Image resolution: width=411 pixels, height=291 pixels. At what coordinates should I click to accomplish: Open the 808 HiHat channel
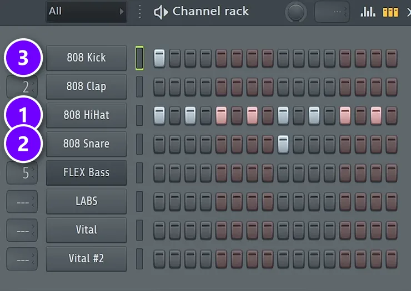click(86, 115)
